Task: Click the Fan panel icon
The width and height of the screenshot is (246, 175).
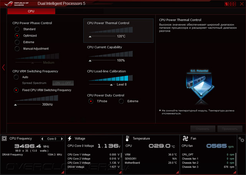Action: 185,139
